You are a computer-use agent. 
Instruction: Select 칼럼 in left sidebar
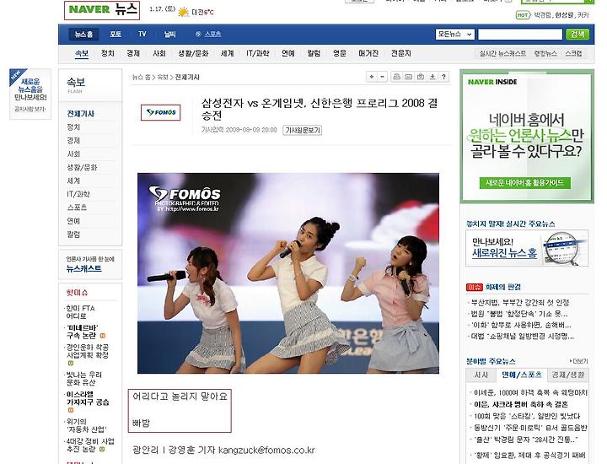point(73,234)
